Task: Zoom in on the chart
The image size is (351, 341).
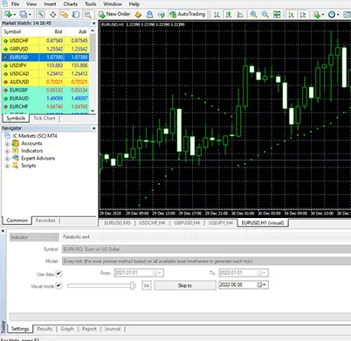Action: click(x=253, y=14)
